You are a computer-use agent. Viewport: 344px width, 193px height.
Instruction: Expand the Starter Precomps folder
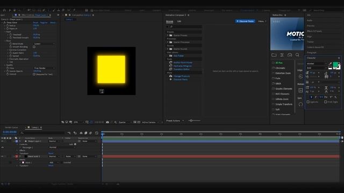(x=168, y=42)
